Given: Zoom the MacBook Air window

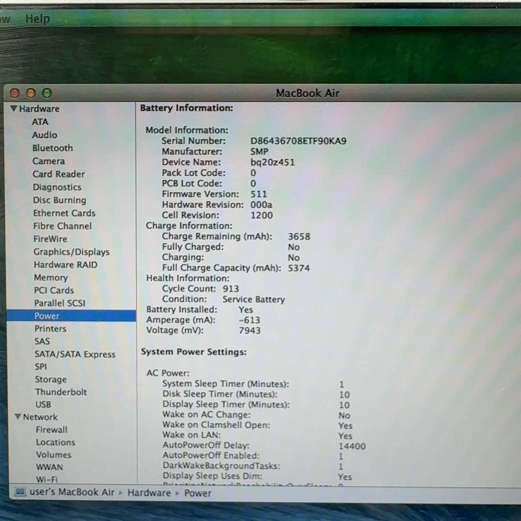Looking at the screenshot, I should pos(47,93).
